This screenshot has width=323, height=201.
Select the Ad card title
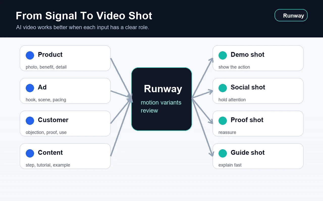42,87
